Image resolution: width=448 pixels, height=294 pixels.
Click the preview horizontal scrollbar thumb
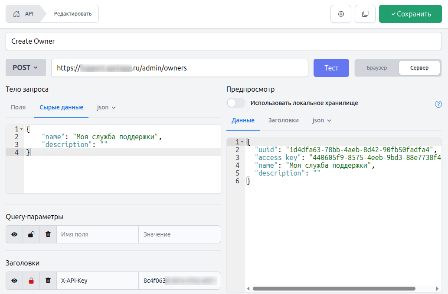(334, 288)
